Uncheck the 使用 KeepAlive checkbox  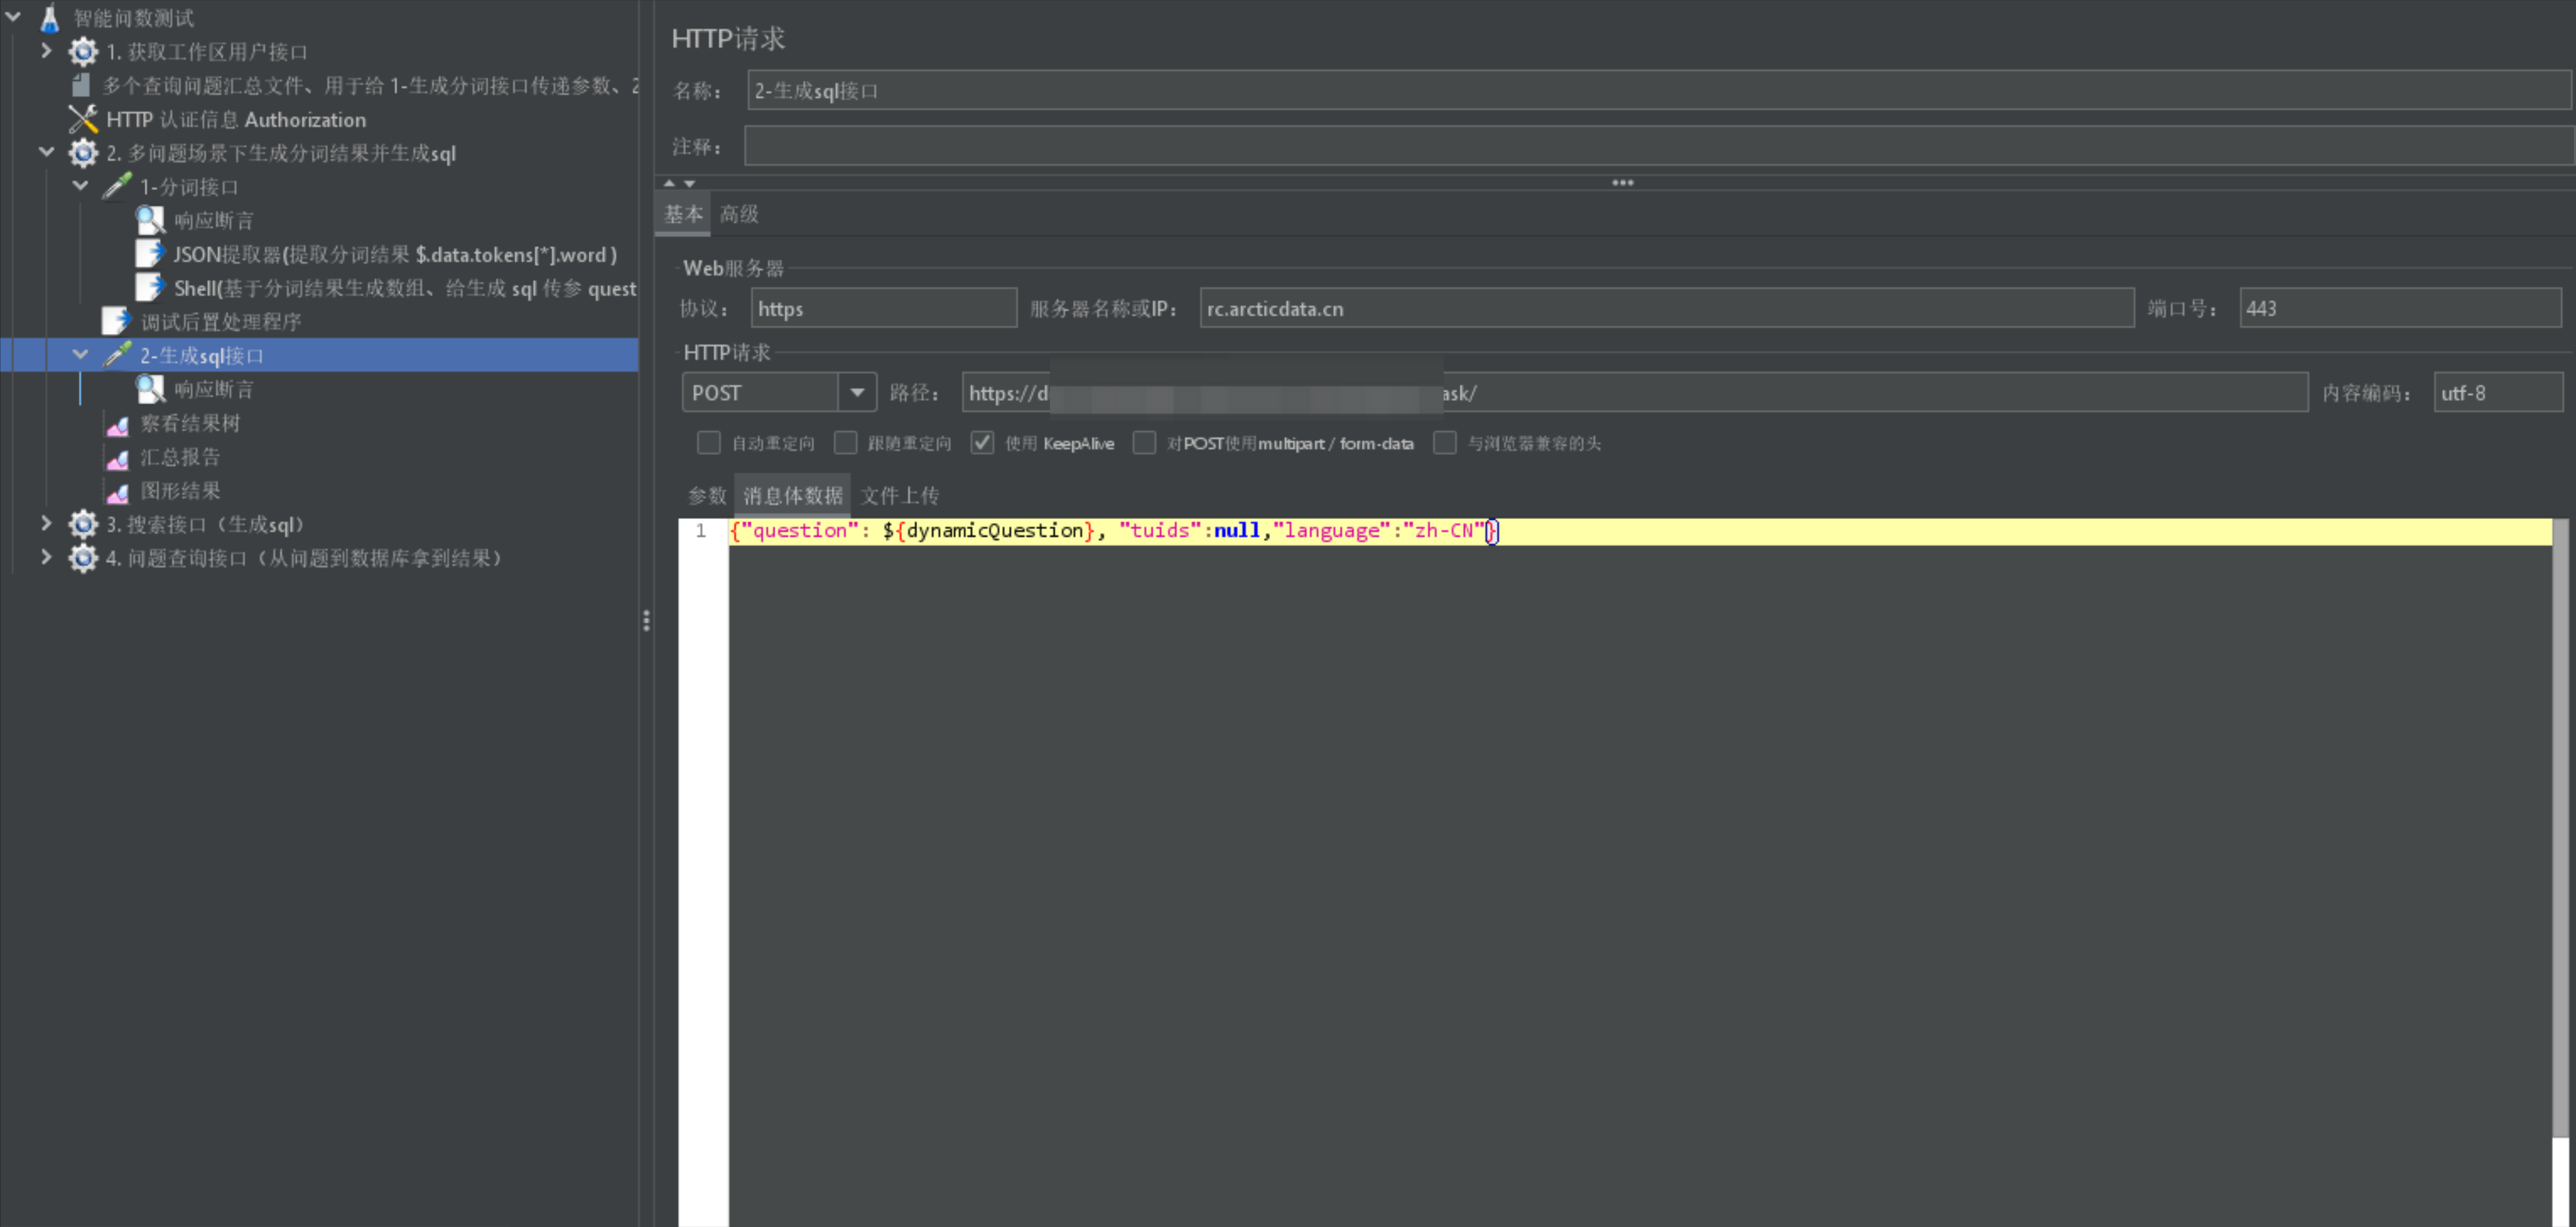tap(982, 443)
